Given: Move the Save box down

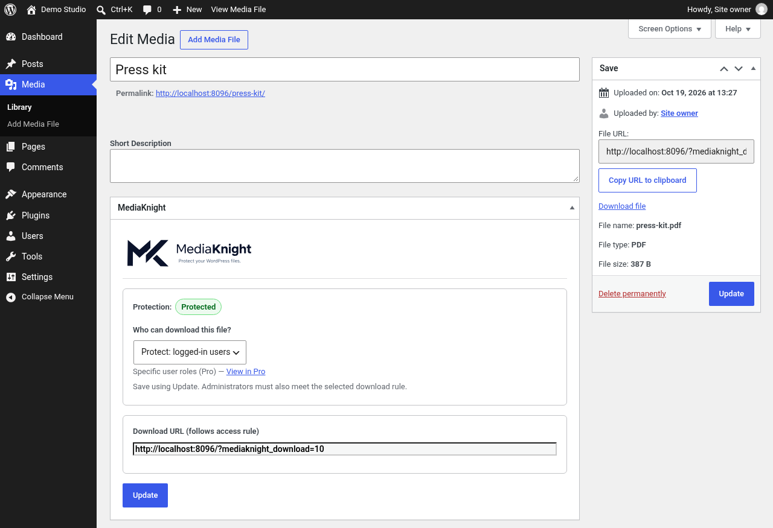Looking at the screenshot, I should click(x=739, y=69).
